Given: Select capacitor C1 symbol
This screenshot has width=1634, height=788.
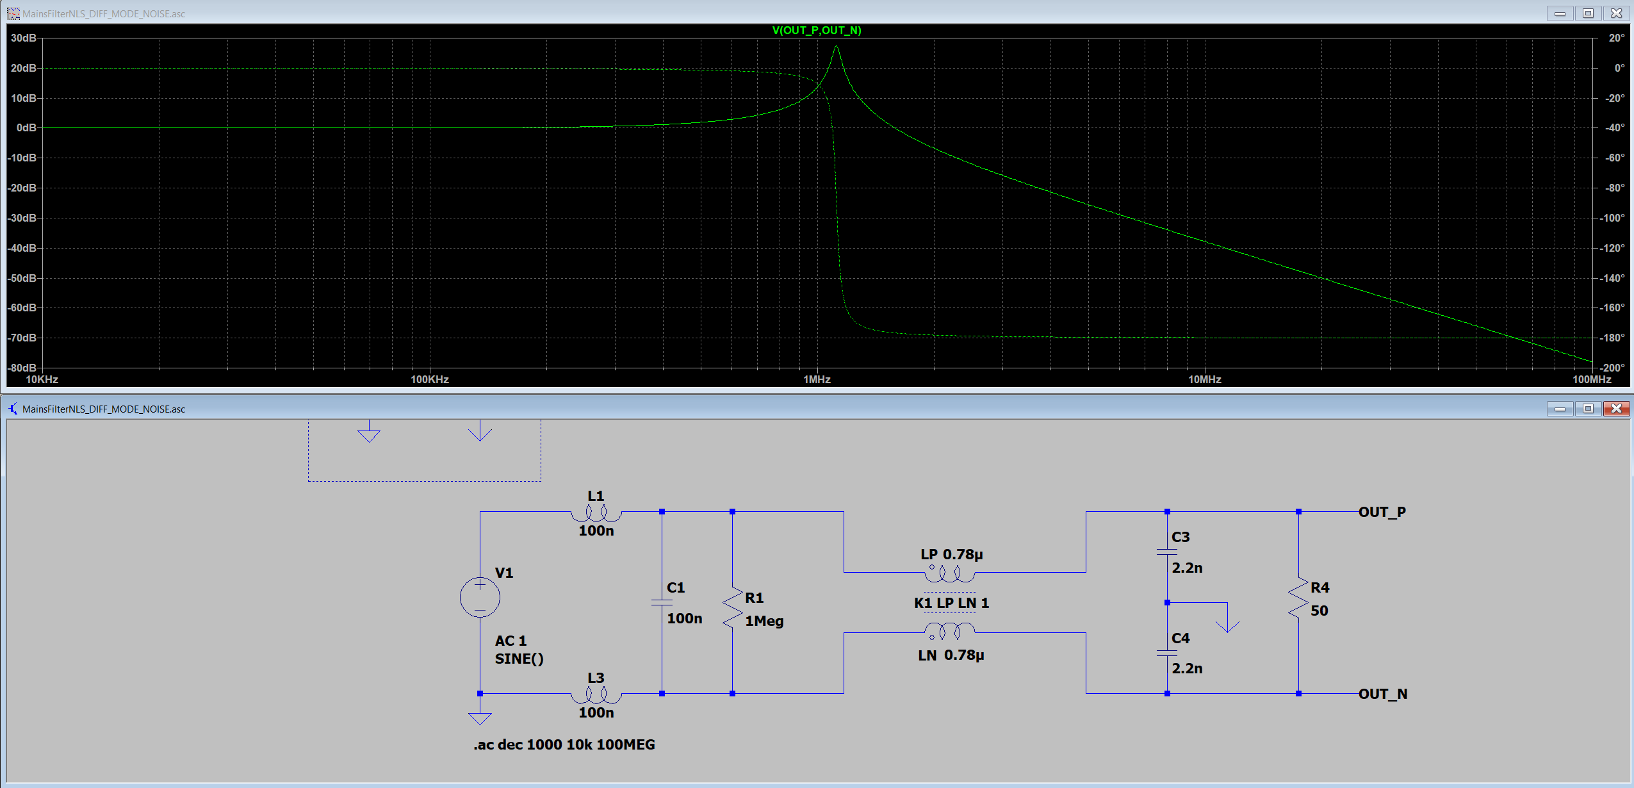Looking at the screenshot, I should point(662,602).
